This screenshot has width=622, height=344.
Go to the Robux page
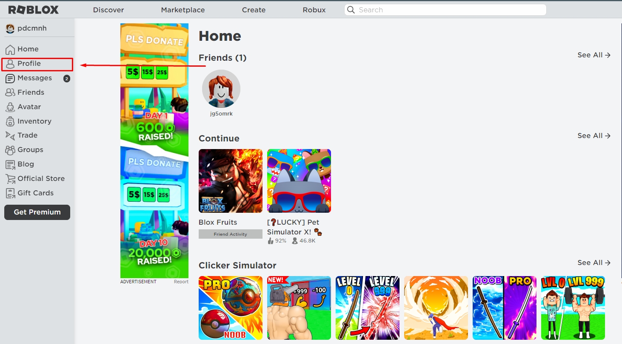tap(314, 10)
